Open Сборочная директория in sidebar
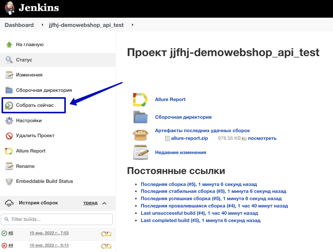This screenshot has height=252, width=333. tap(44, 90)
